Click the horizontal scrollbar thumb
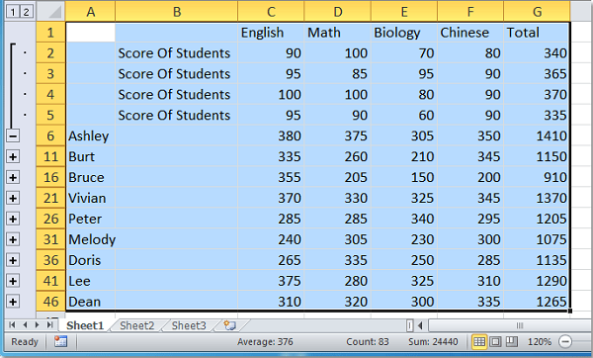The width and height of the screenshot is (593, 358). click(x=520, y=325)
